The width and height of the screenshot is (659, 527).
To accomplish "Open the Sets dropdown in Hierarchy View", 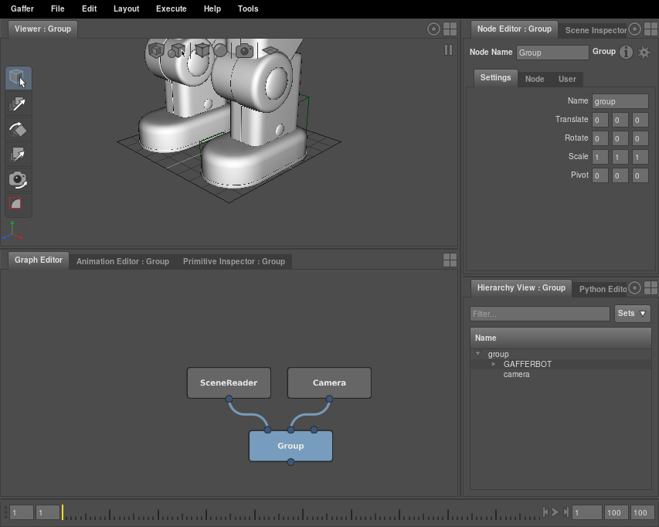I will (x=632, y=314).
